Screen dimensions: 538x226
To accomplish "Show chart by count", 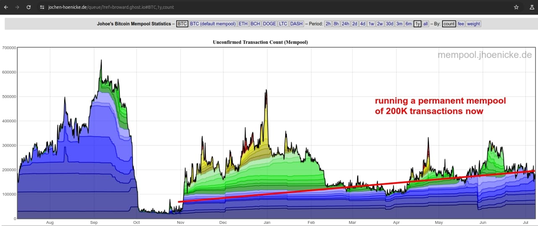I will [449, 24].
